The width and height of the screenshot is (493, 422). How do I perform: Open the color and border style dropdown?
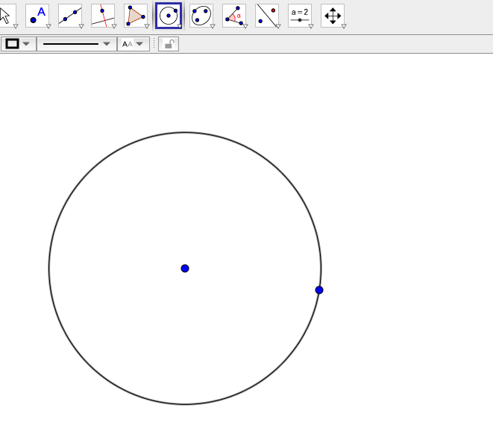[19, 44]
